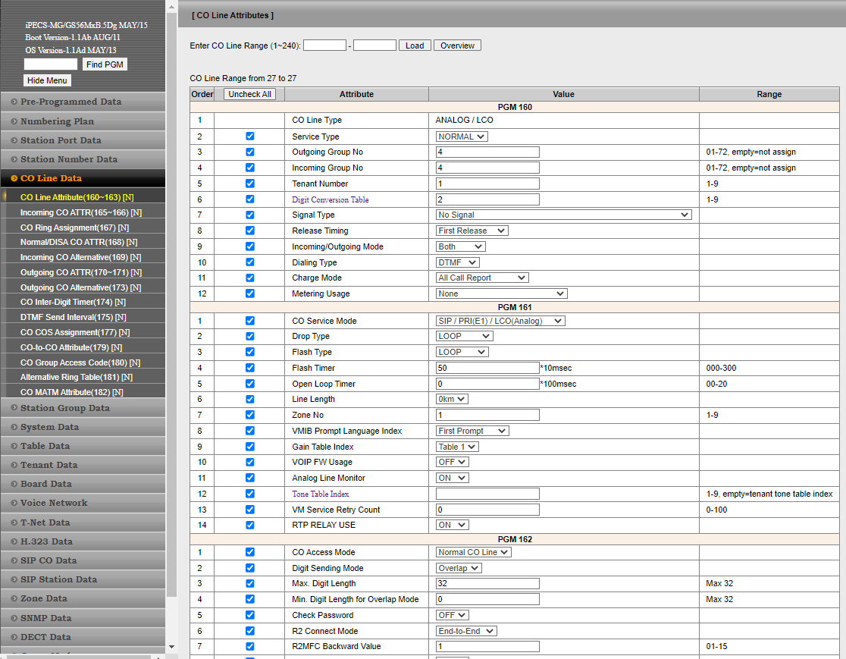Click the Overview button

tap(457, 46)
